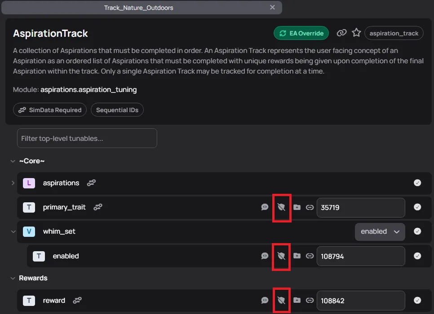The height and width of the screenshot is (314, 434).
Task: Favorite AspirationTrack with the star icon
Action: [356, 33]
